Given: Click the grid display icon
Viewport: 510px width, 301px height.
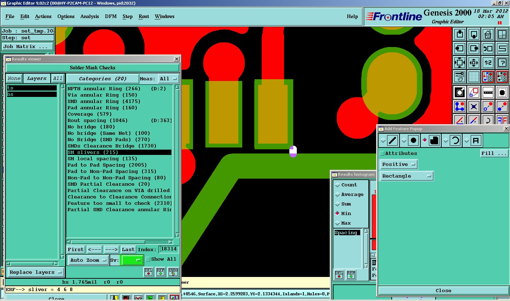Looking at the screenshot, I should click(474, 77).
